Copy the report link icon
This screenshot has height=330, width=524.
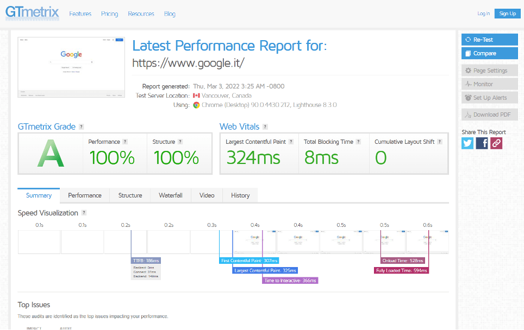click(x=496, y=143)
